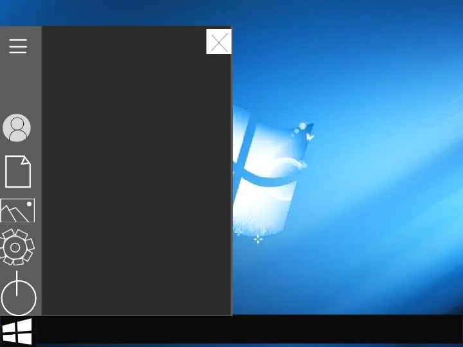Open Documents from the blank page icon
The width and height of the screenshot is (463, 347).
pyautogui.click(x=18, y=172)
